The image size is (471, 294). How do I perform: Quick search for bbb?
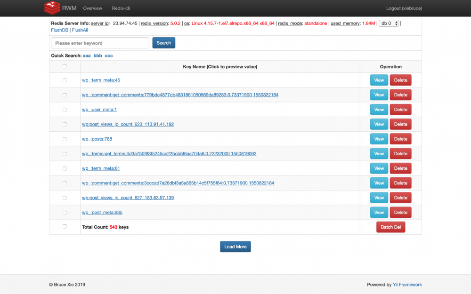point(97,56)
